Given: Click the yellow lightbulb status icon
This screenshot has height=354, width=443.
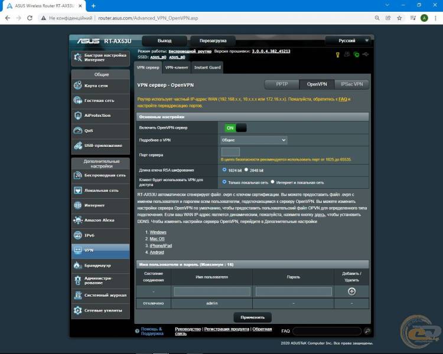Looking at the screenshot, I should 338,55.
